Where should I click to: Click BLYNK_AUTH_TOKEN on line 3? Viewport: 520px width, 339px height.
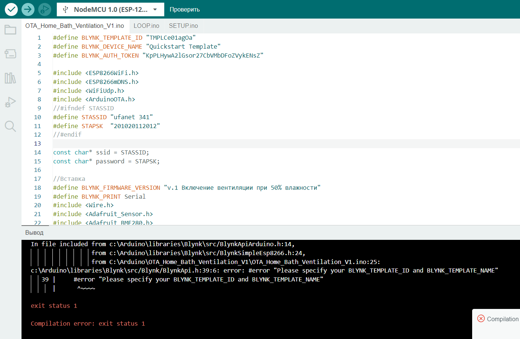[110, 55]
